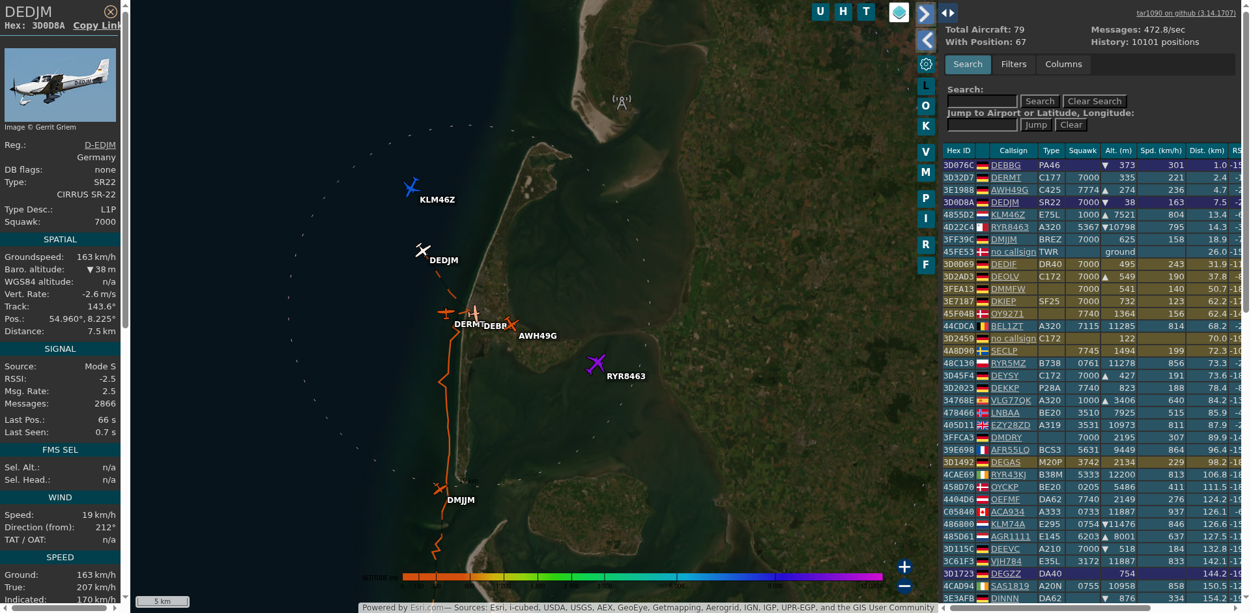Select the DEDJM aircraft icon on map
1251x613 pixels.
click(x=423, y=250)
